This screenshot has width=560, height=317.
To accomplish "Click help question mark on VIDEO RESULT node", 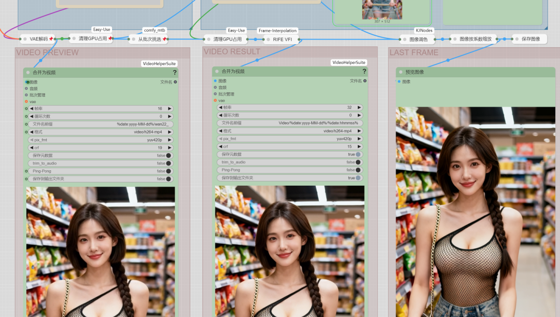I will pyautogui.click(x=365, y=72).
